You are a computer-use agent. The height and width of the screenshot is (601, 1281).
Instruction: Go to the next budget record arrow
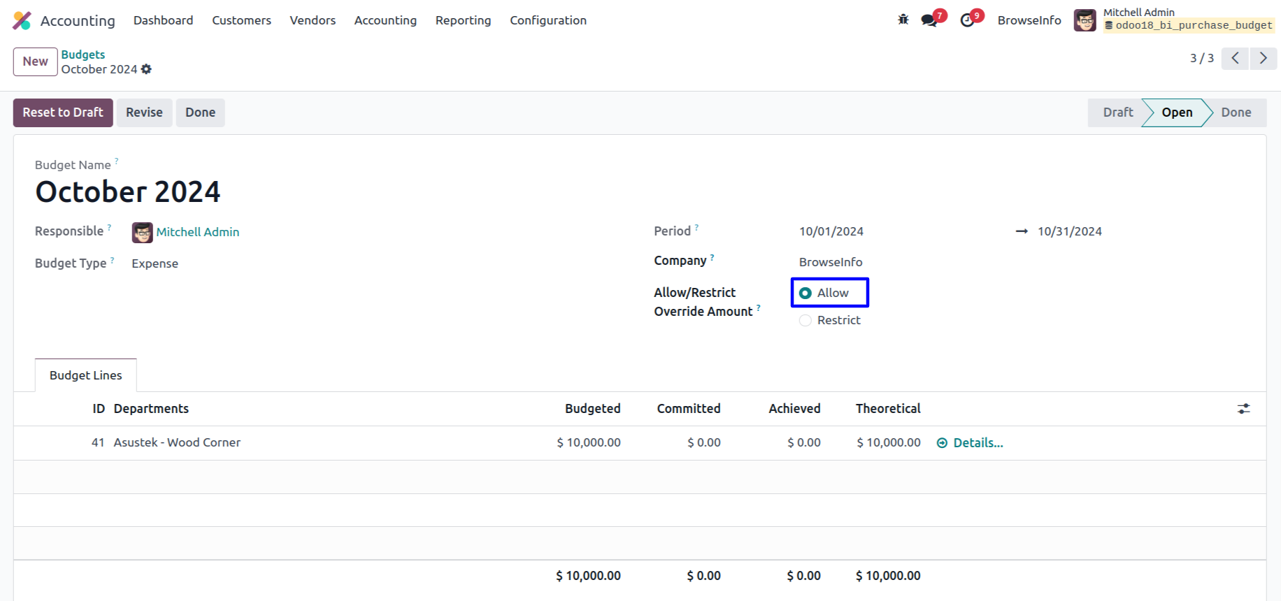tap(1263, 58)
